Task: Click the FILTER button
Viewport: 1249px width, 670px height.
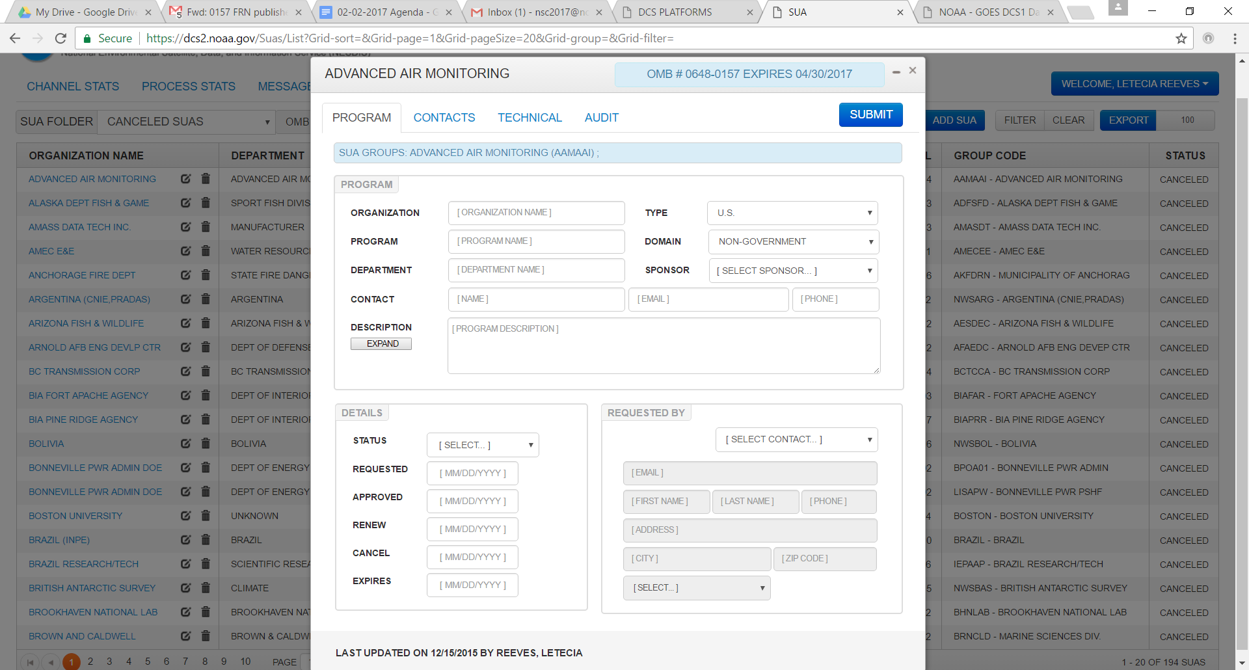Action: [1019, 120]
